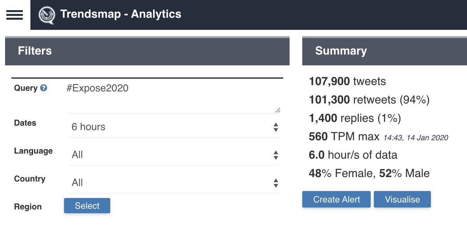Click the Filters panel header
Viewport: 467px width, 231px height.
(x=147, y=51)
